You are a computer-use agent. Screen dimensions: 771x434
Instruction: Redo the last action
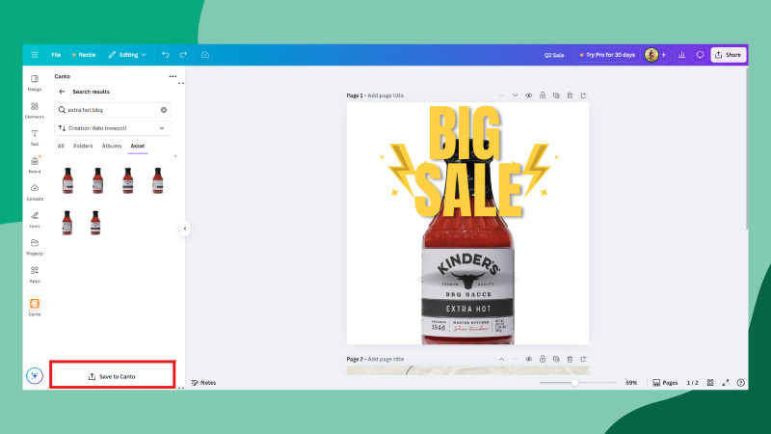(183, 55)
